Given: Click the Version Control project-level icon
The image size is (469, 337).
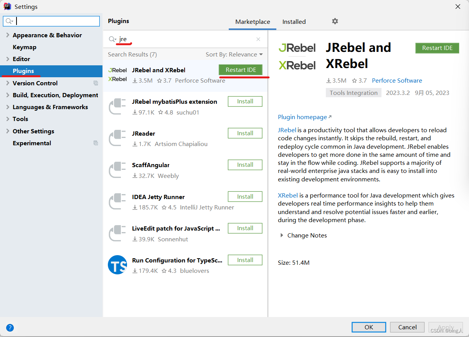Looking at the screenshot, I should pyautogui.click(x=96, y=83).
